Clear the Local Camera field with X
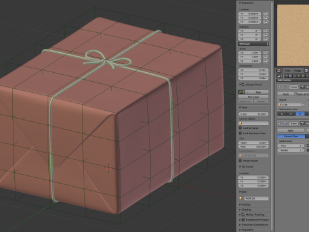 point(267,155)
